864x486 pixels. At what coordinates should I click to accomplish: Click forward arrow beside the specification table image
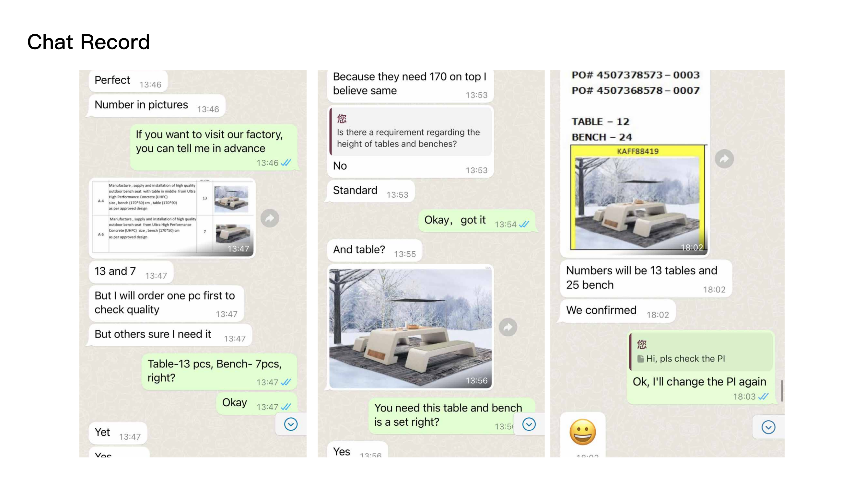click(270, 218)
